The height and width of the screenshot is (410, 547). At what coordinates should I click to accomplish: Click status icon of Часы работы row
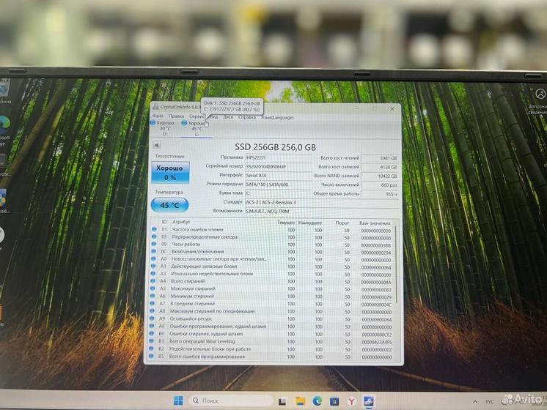[x=154, y=244]
